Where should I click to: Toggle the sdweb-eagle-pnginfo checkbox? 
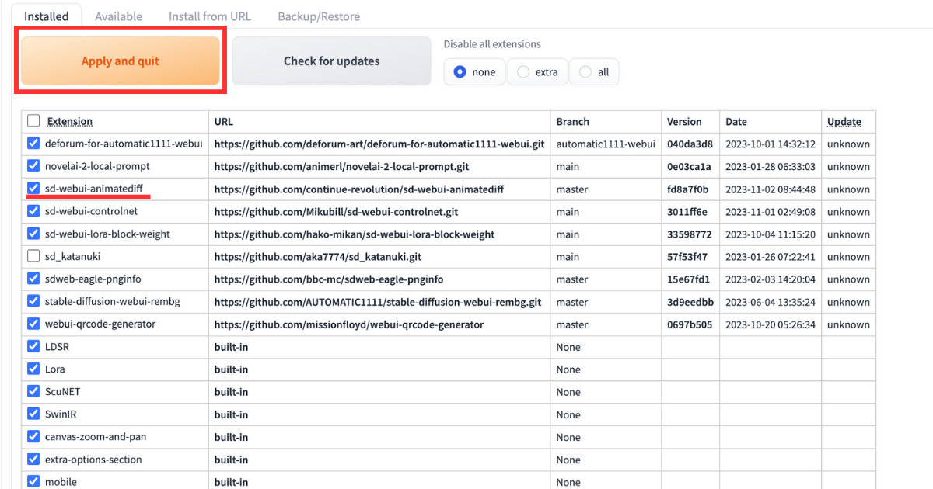pyautogui.click(x=33, y=279)
